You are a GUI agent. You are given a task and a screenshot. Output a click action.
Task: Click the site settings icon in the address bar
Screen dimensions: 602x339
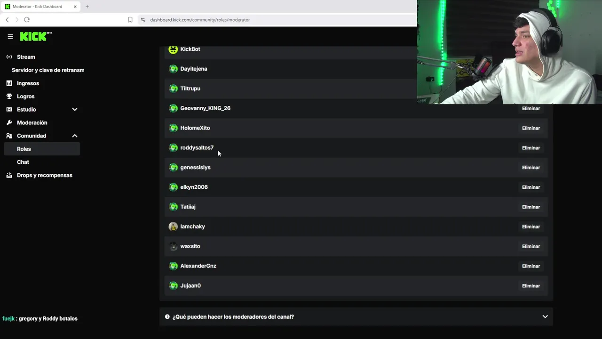click(x=143, y=20)
